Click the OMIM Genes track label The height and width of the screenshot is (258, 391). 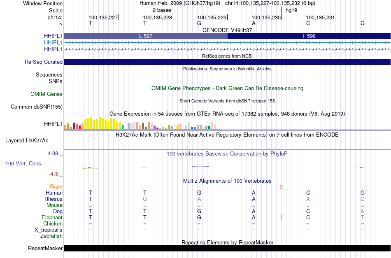[47, 94]
